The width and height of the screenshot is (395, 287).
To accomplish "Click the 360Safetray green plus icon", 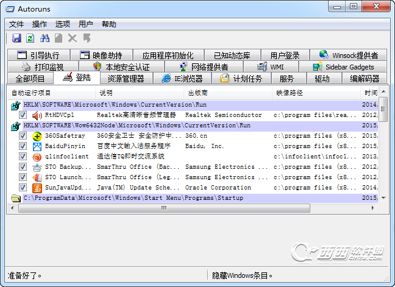I will (37, 136).
